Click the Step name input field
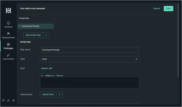 [x=89, y=50]
